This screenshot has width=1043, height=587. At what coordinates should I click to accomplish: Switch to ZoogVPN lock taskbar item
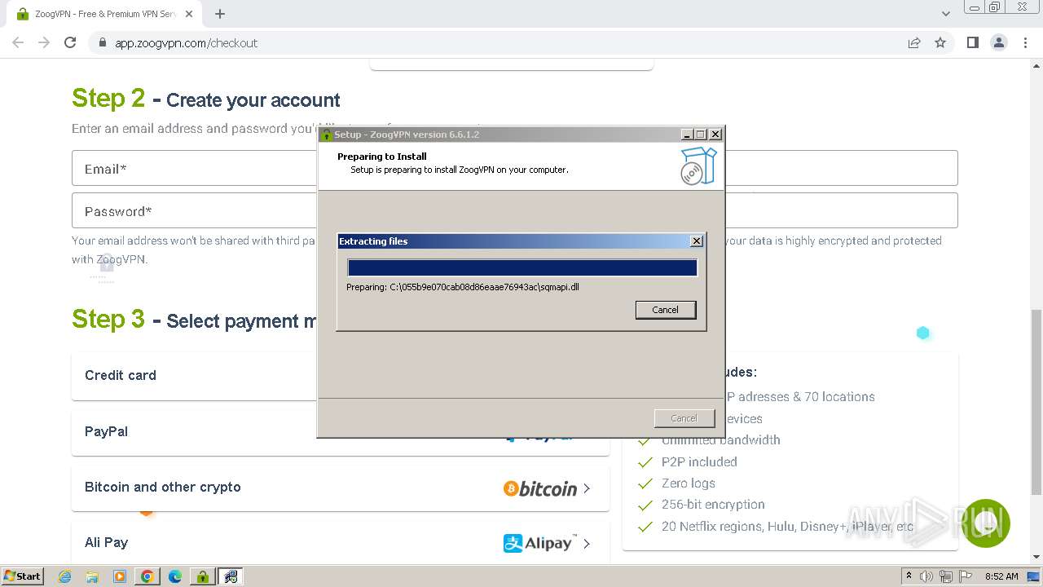point(203,576)
